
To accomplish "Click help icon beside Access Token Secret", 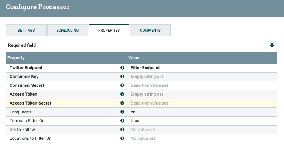I will 122,103.
